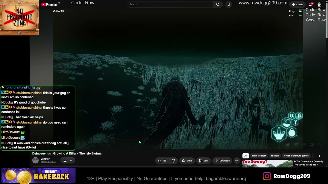The image size is (328, 184).
Task: Click the page vertical scrollbar thumb
Action: tap(327, 21)
